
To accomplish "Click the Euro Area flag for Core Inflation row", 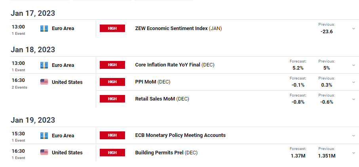I will (x=44, y=65).
